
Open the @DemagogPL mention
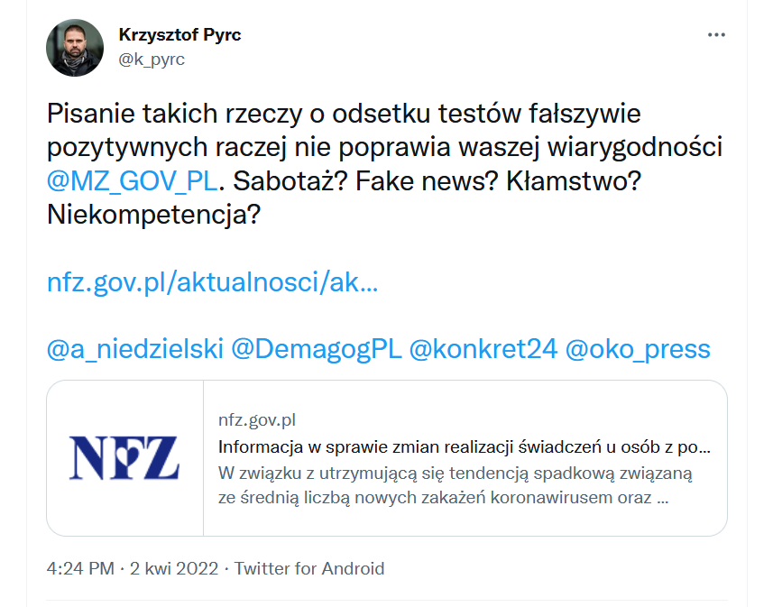317,349
